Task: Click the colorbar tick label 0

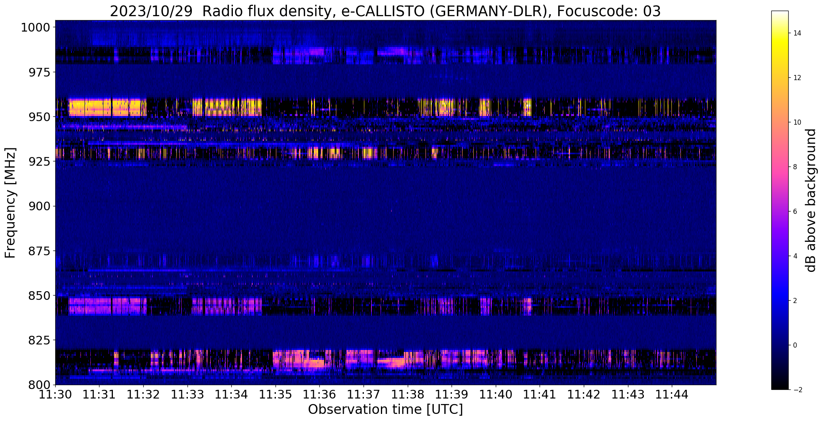Action: 795,345
